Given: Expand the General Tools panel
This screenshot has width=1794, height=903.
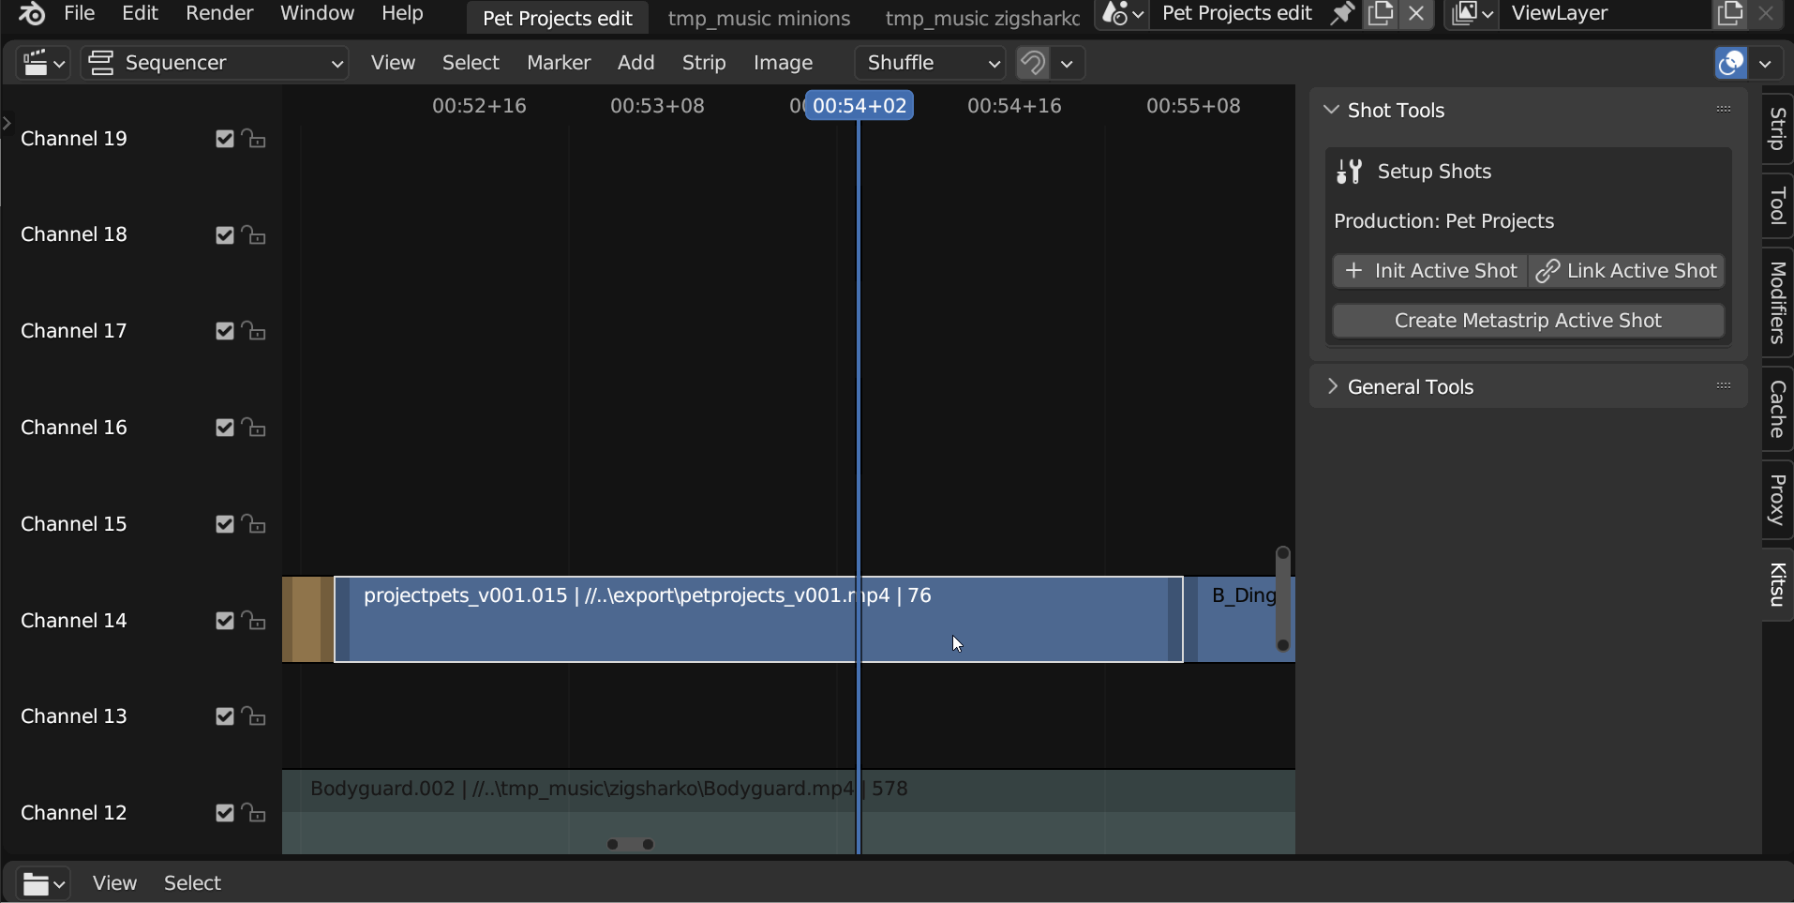Looking at the screenshot, I should tap(1332, 386).
